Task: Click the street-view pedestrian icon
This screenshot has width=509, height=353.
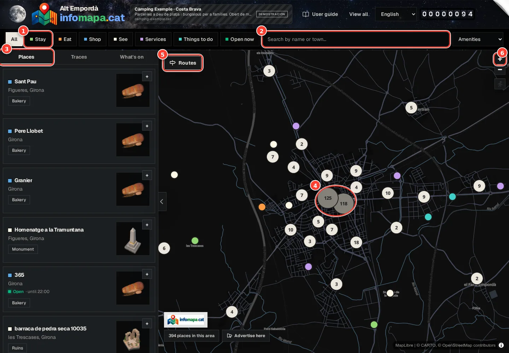Action: pyautogui.click(x=500, y=84)
